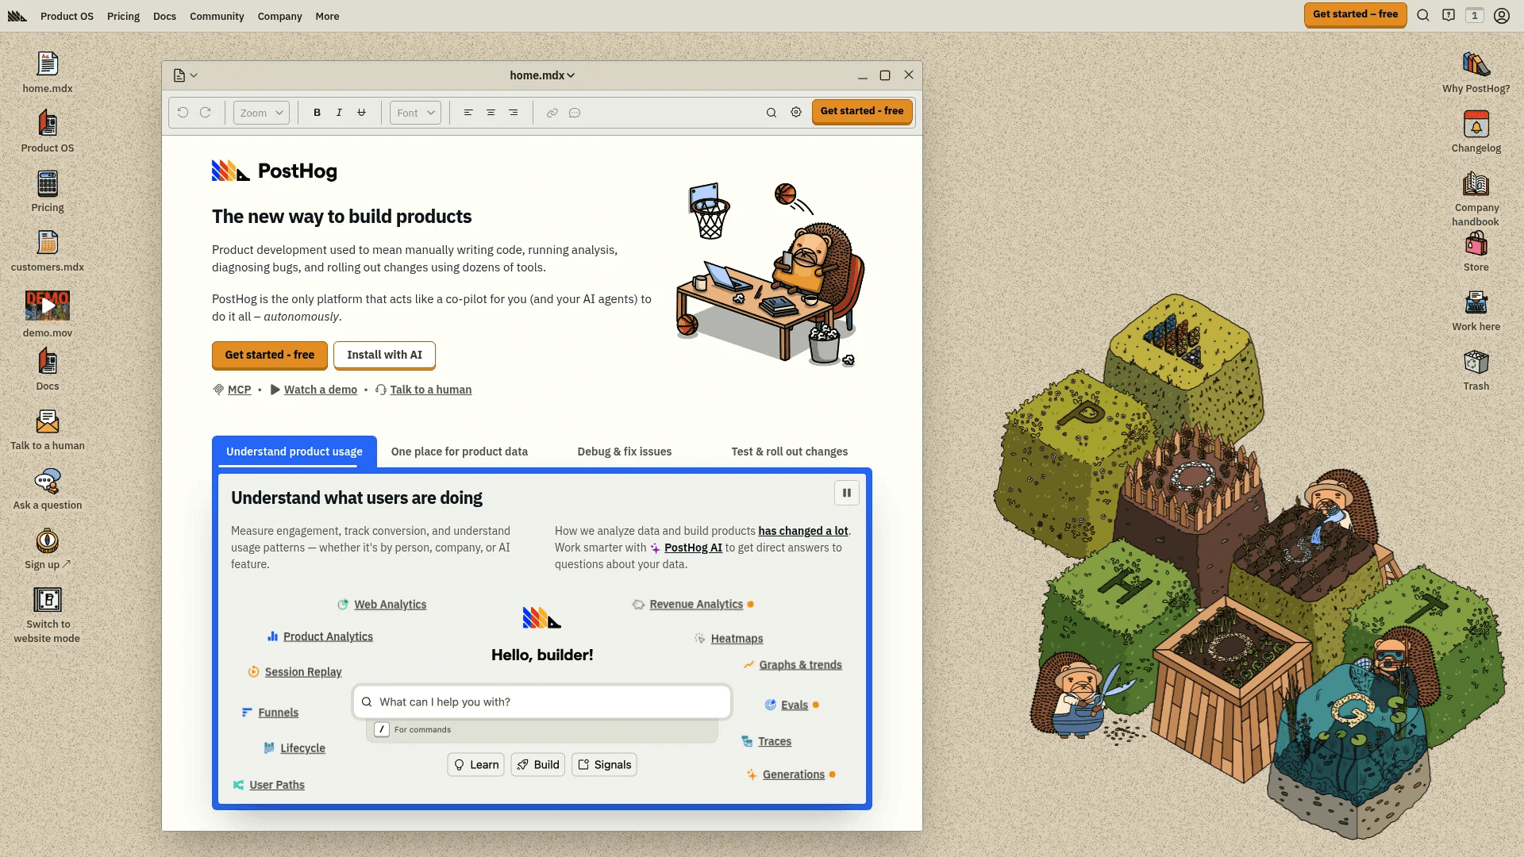
Task: Open the Font dropdown
Action: 415,113
